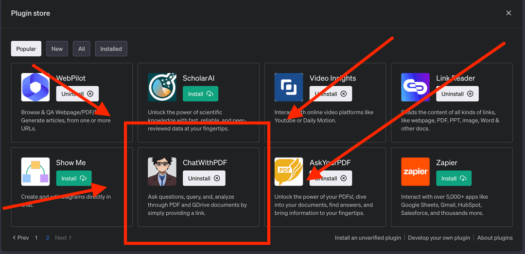This screenshot has width=525, height=254.
Task: Install the ScholarAI plugin
Action: (200, 94)
